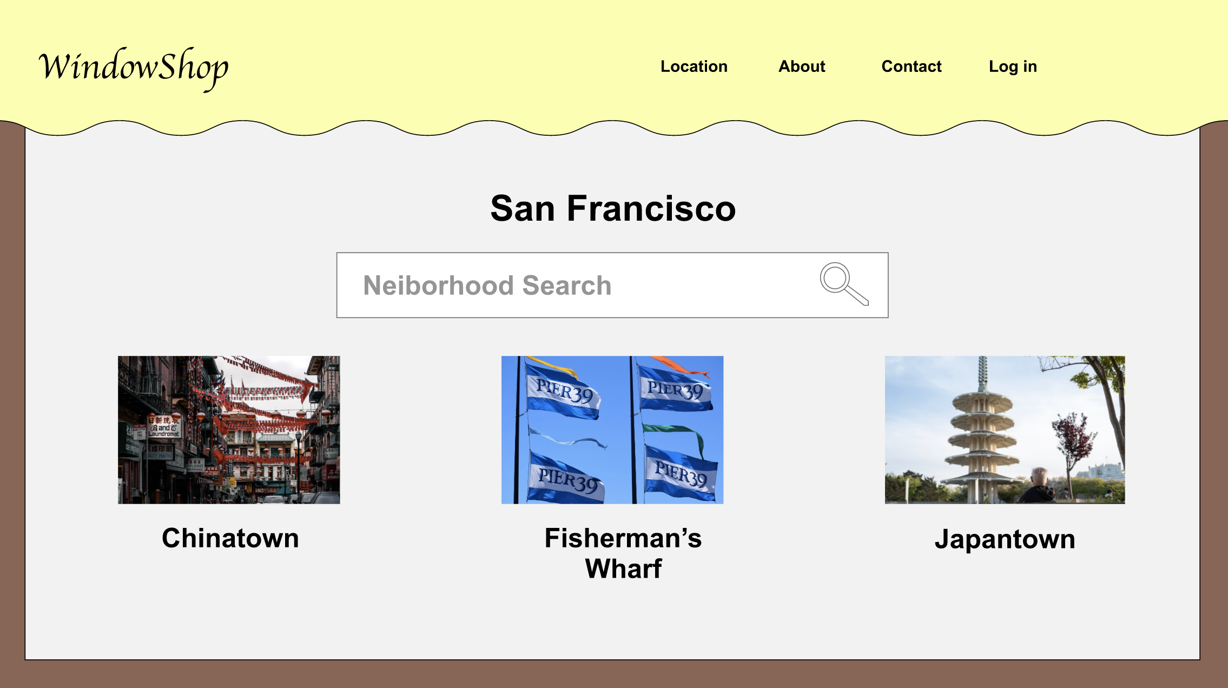Open the Contact page link
This screenshot has height=688, width=1228.
pyautogui.click(x=911, y=67)
